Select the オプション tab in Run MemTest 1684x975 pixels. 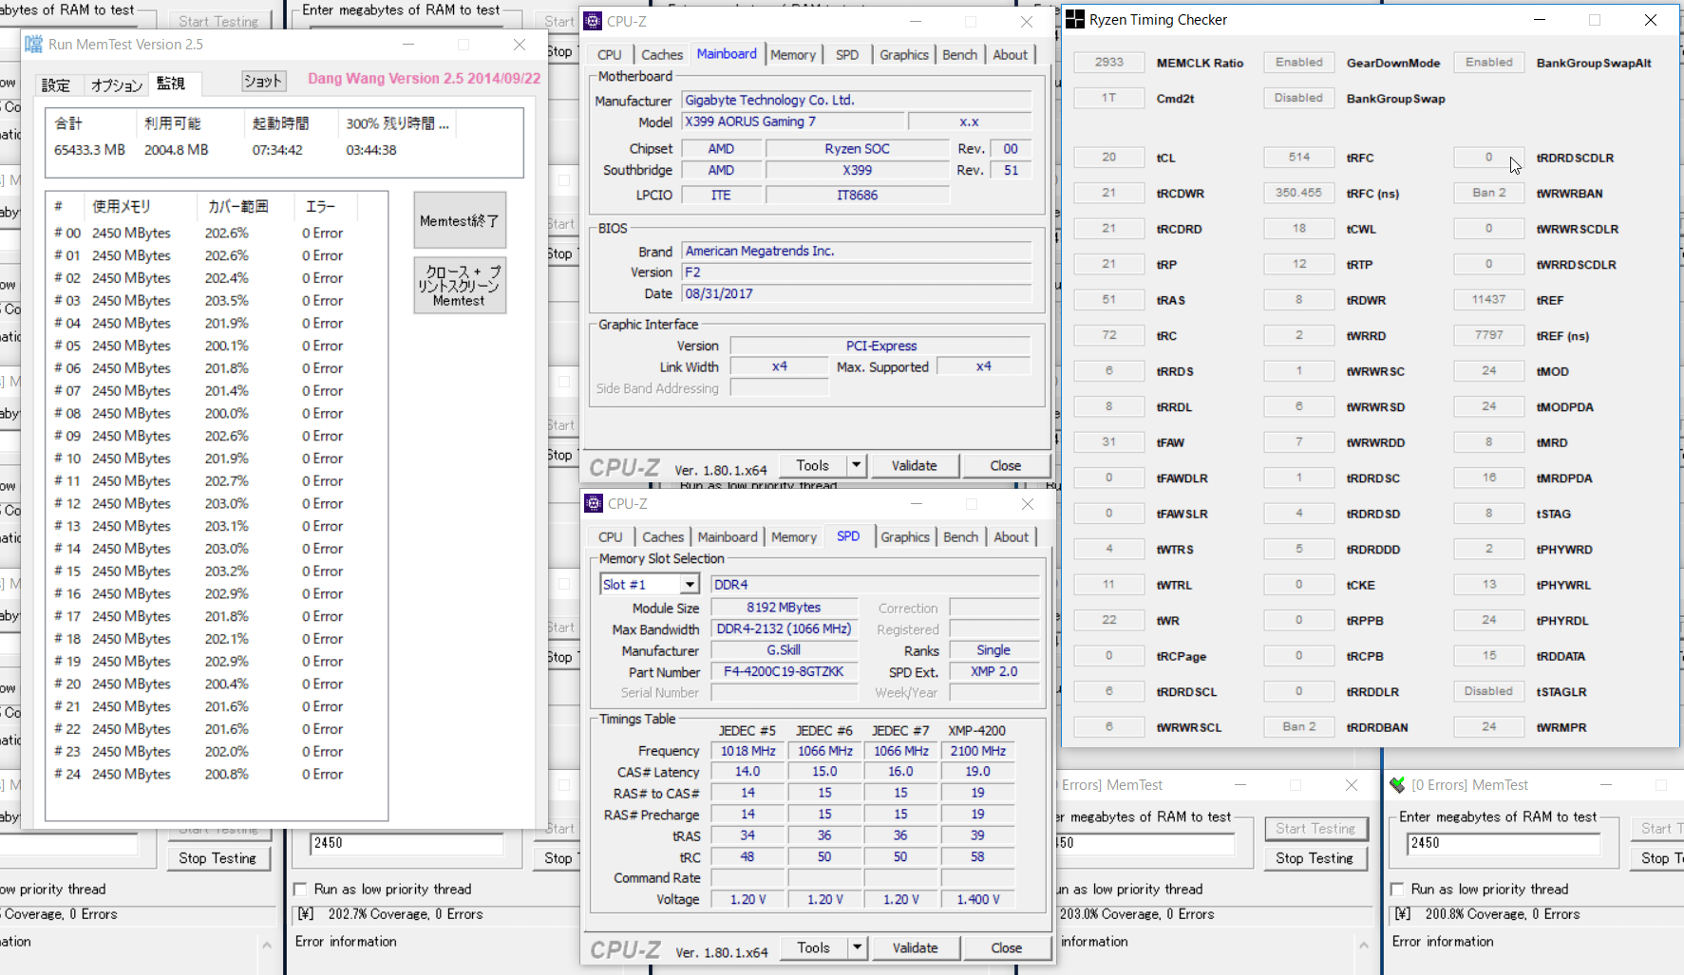(116, 85)
